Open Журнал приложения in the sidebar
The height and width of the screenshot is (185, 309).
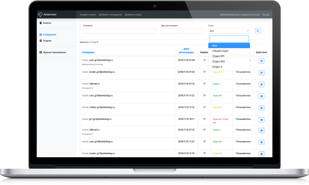pyautogui.click(x=53, y=52)
